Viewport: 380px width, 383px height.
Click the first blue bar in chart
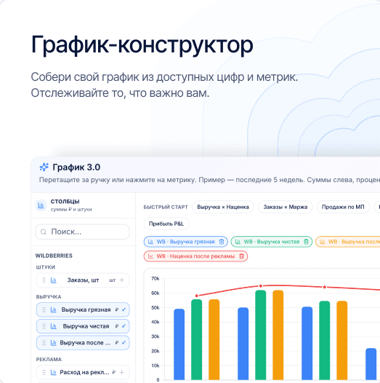pyautogui.click(x=179, y=344)
